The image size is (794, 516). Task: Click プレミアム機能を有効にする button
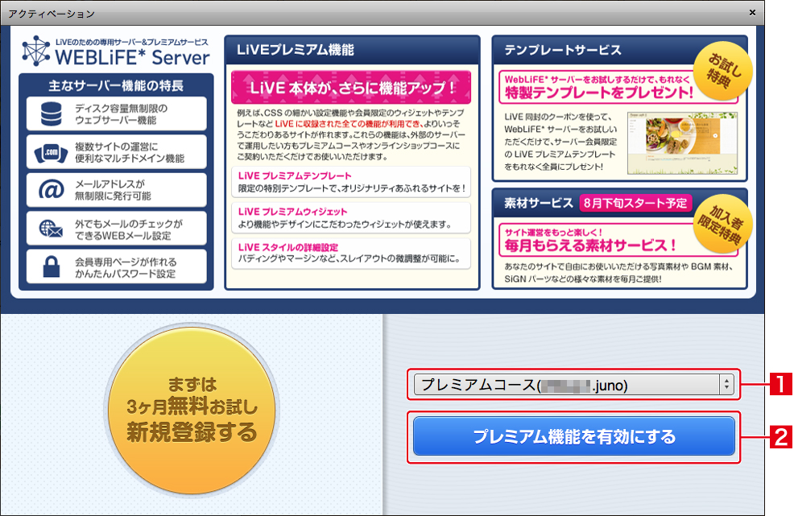(x=573, y=436)
